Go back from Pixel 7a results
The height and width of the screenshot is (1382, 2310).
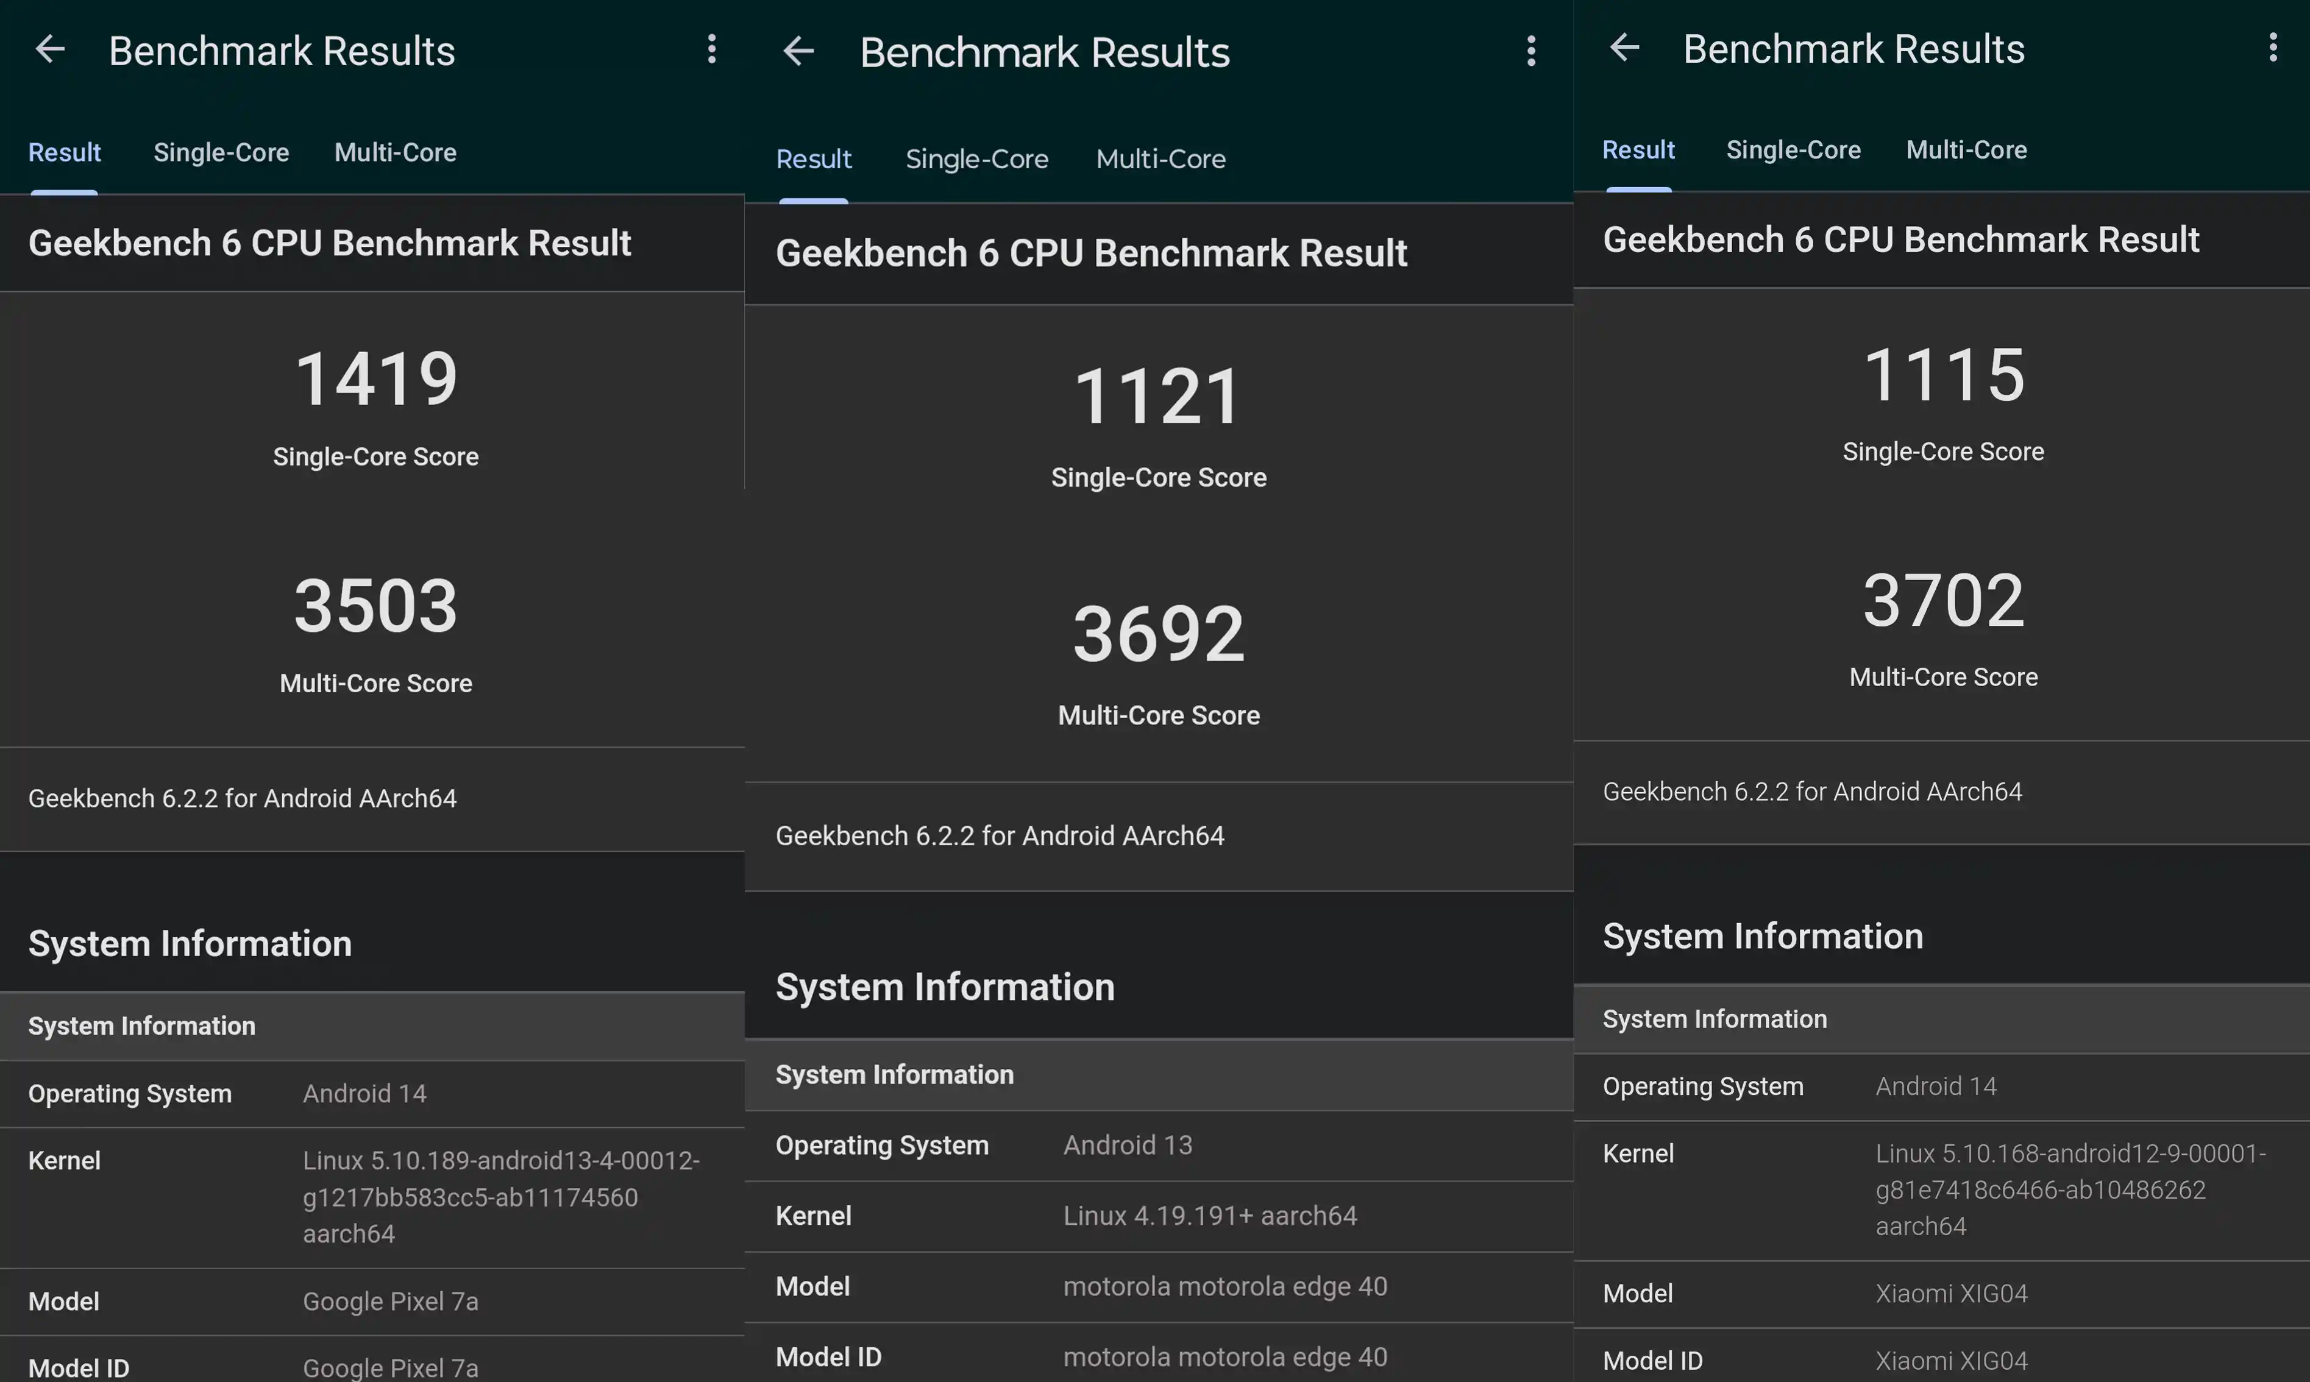[51, 49]
